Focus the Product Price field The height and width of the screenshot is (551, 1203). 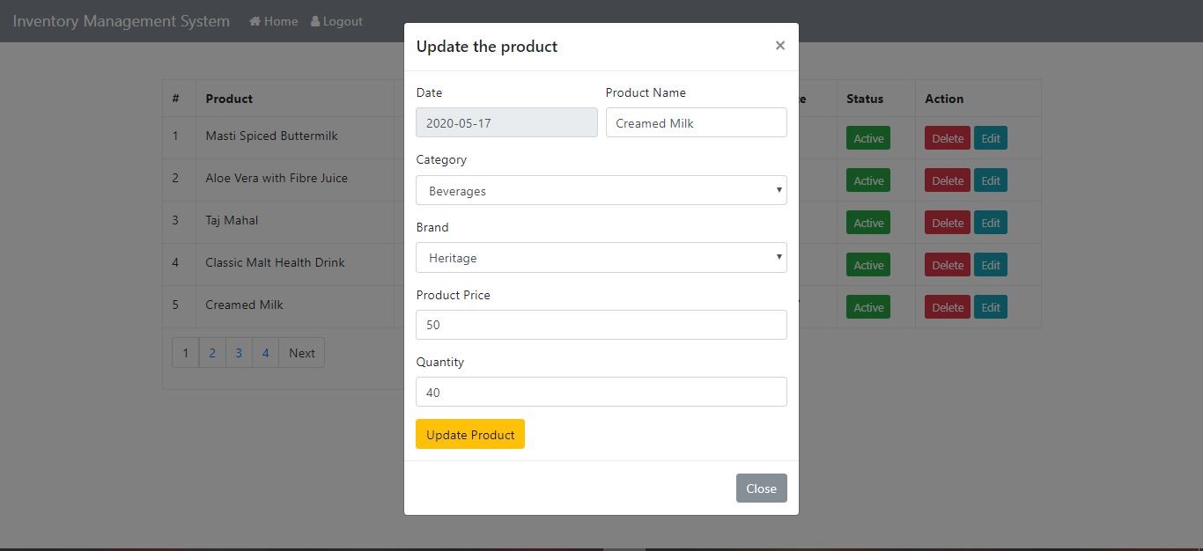click(601, 325)
